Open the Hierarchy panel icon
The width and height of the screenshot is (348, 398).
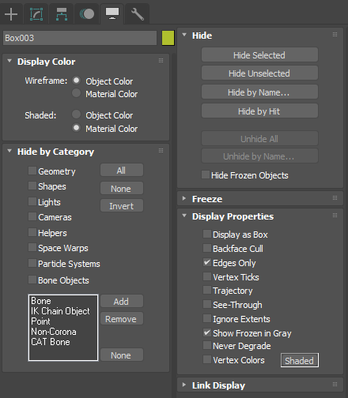point(62,14)
